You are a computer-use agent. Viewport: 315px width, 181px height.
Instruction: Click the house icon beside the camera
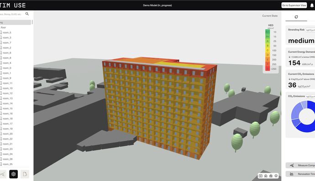[266, 176]
